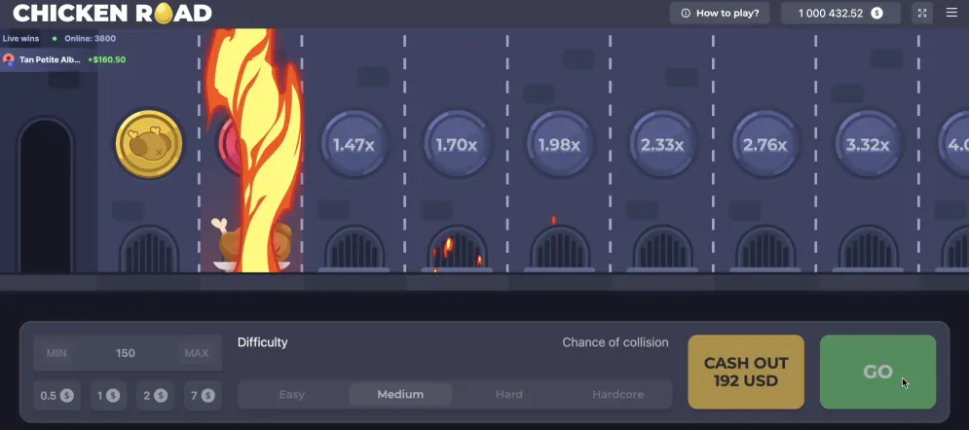Image resolution: width=969 pixels, height=430 pixels.
Task: Select the 2.76x multiplier medallion
Action: 765,144
